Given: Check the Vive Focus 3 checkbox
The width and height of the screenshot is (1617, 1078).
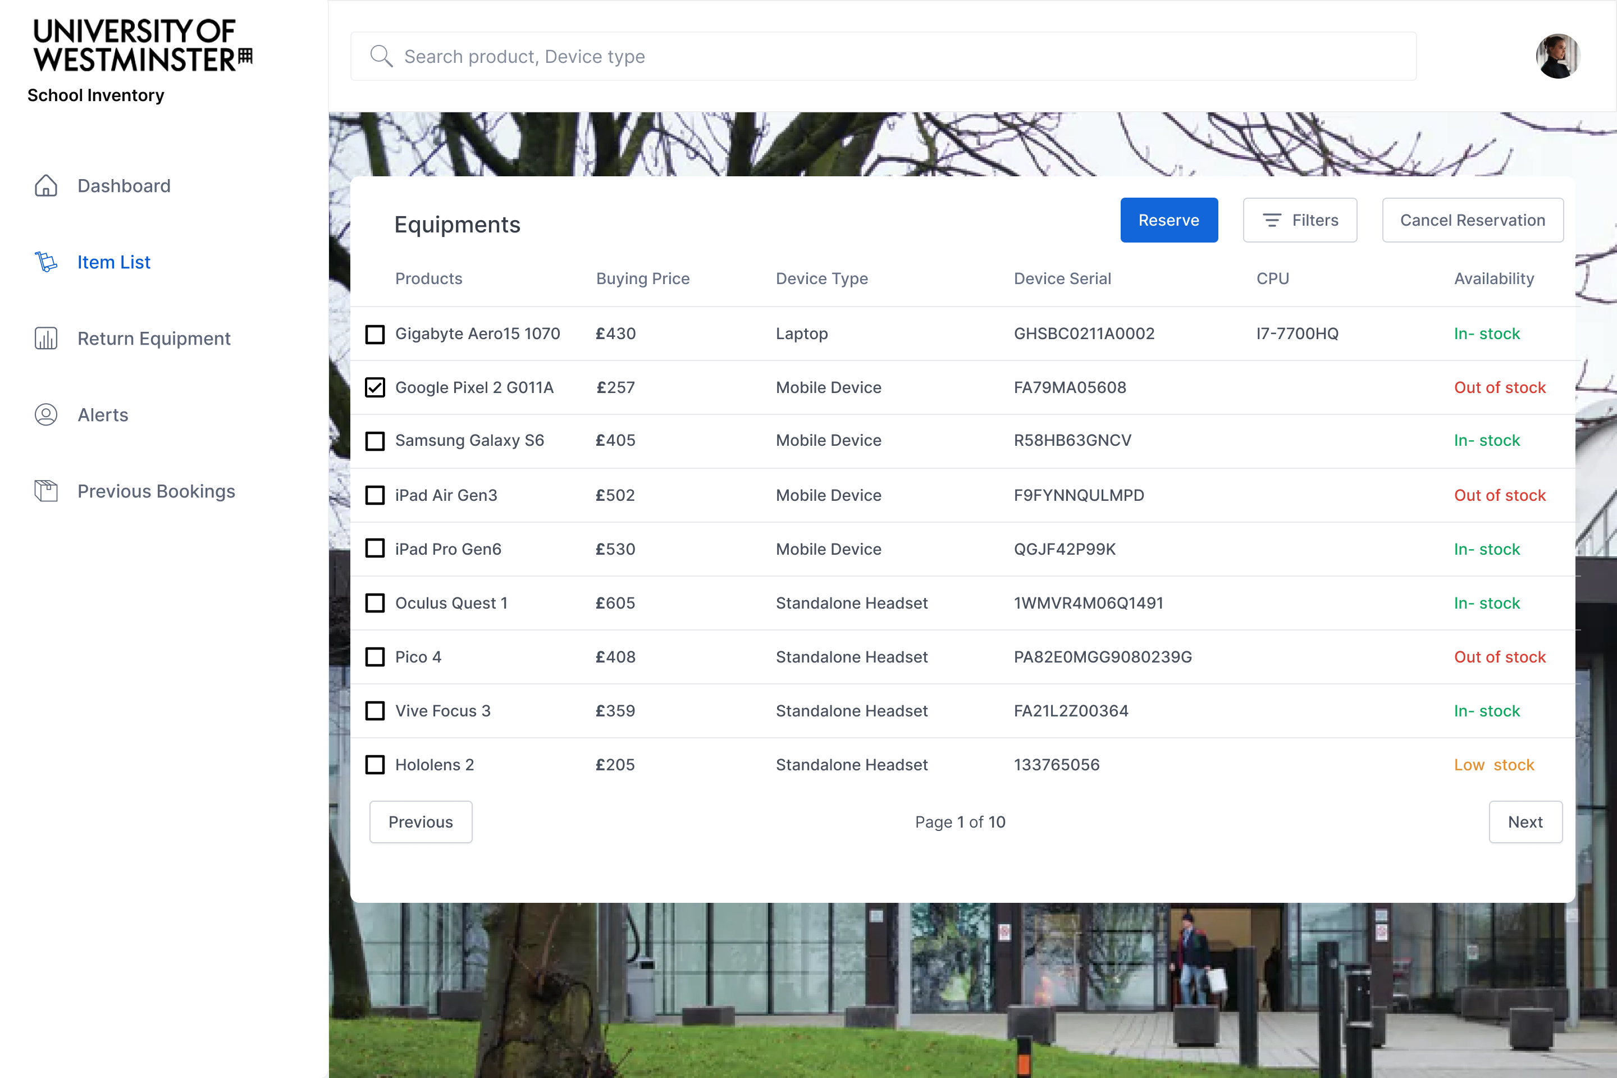Looking at the screenshot, I should [x=374, y=711].
